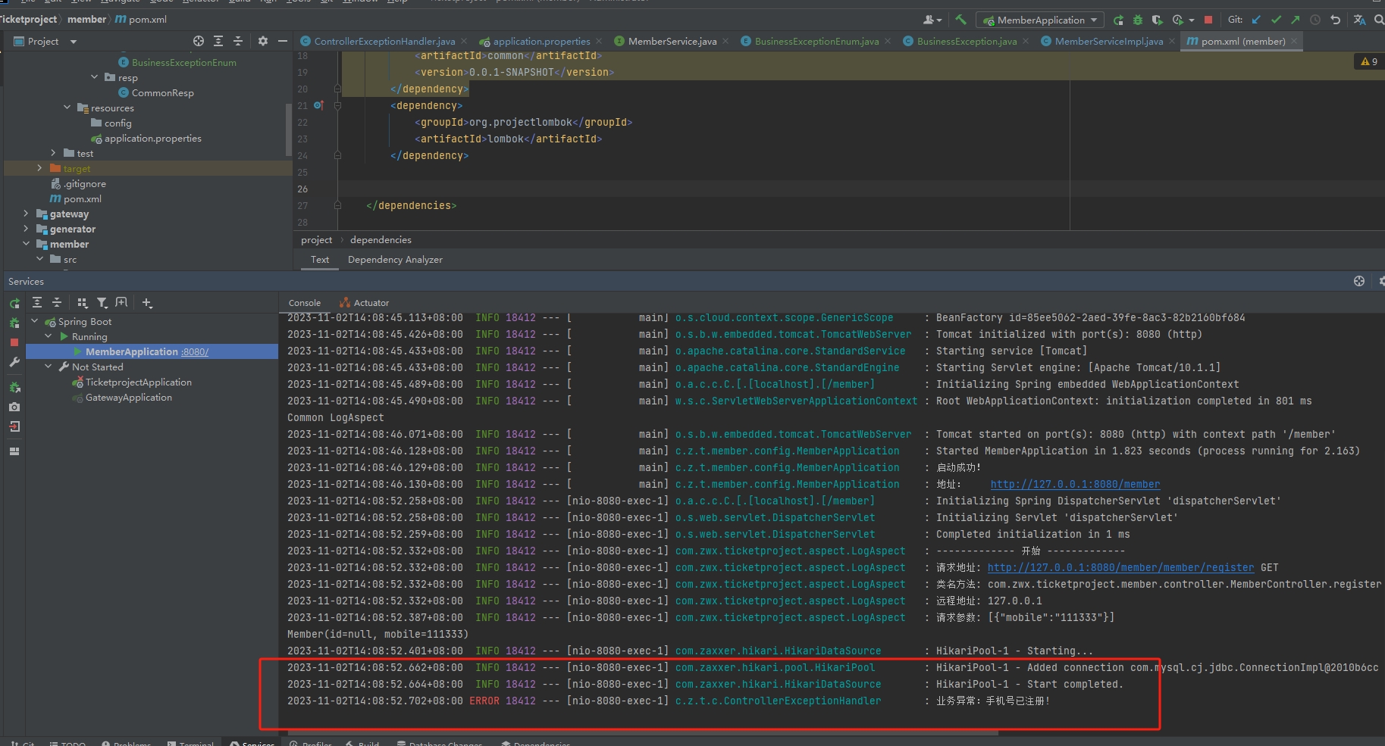Screen dimensions: 1385x746
Task: Click the console horizontal scrollbar
Action: 643,732
